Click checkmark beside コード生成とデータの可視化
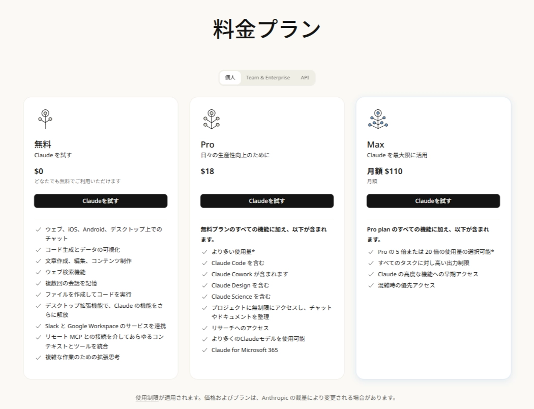534x409 pixels. 39,250
